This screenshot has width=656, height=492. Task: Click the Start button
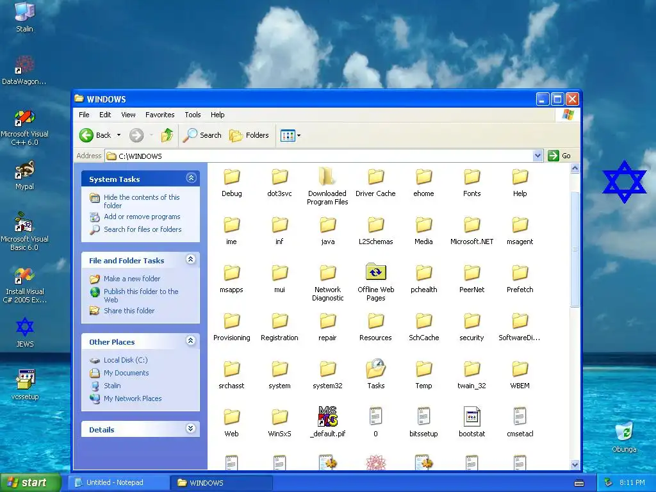30,482
